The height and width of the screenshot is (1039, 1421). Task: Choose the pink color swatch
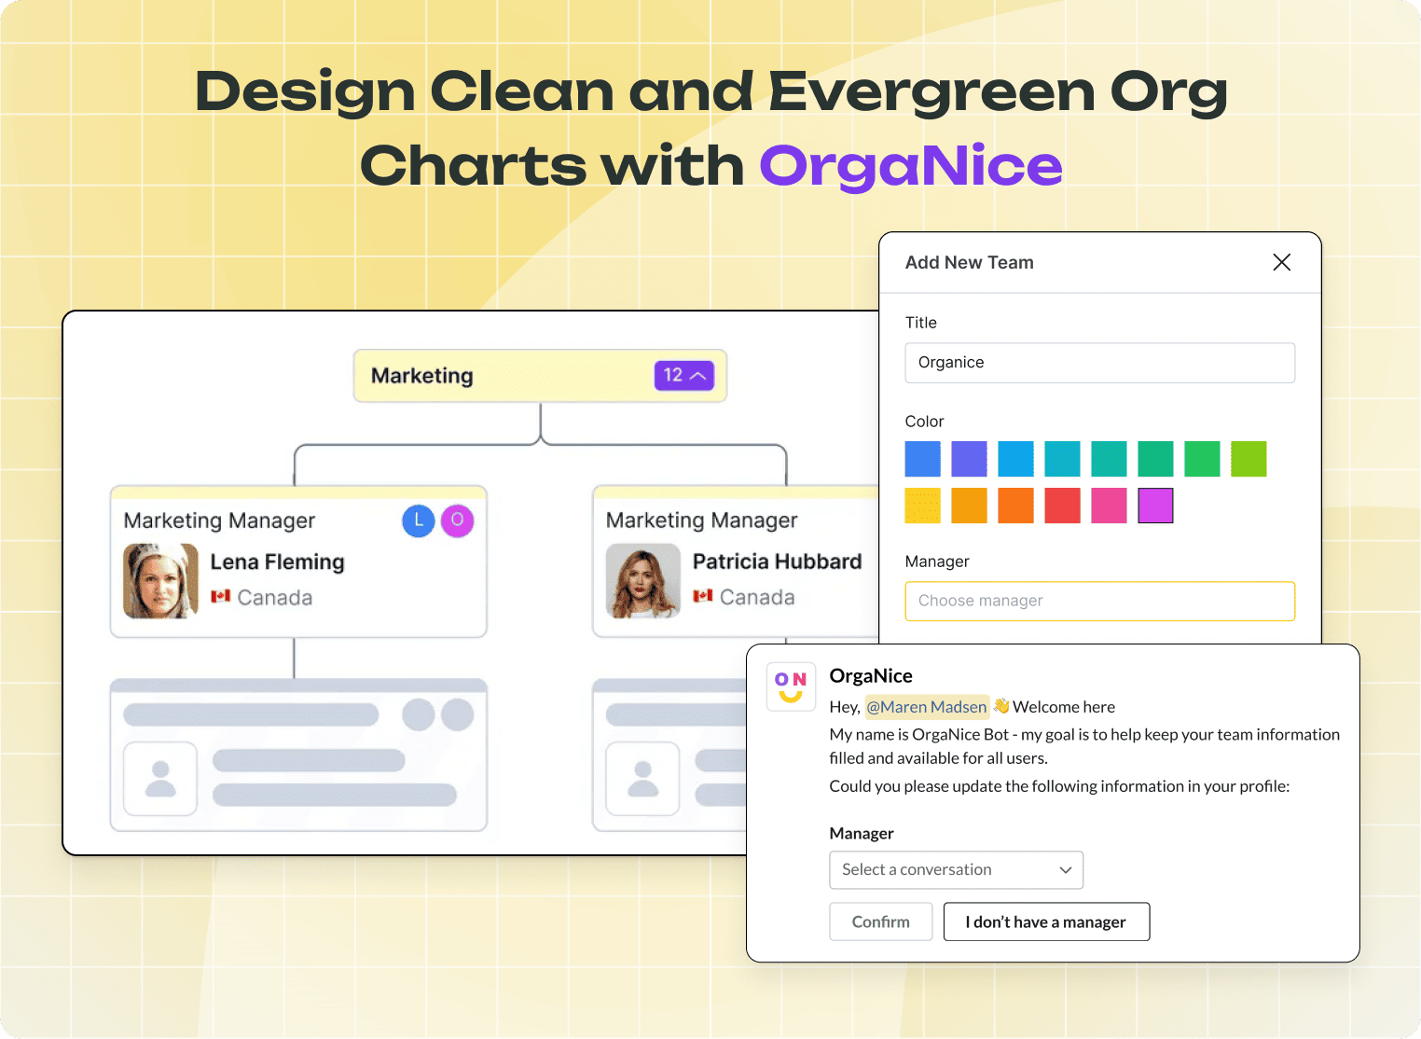1109,506
